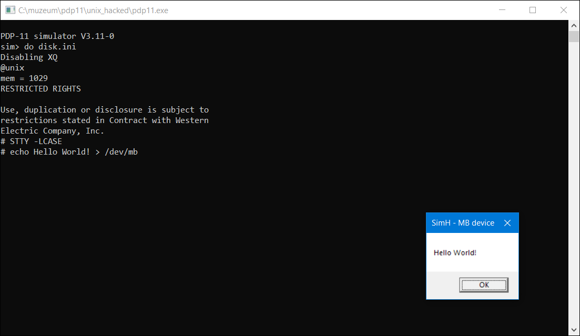The image size is (580, 336).
Task: Click the console scrollbar down arrow
Action: point(574,330)
